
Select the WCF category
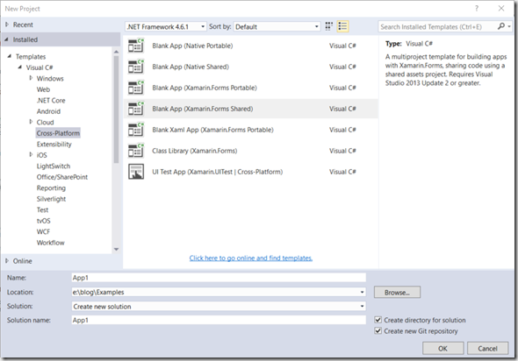[43, 231]
